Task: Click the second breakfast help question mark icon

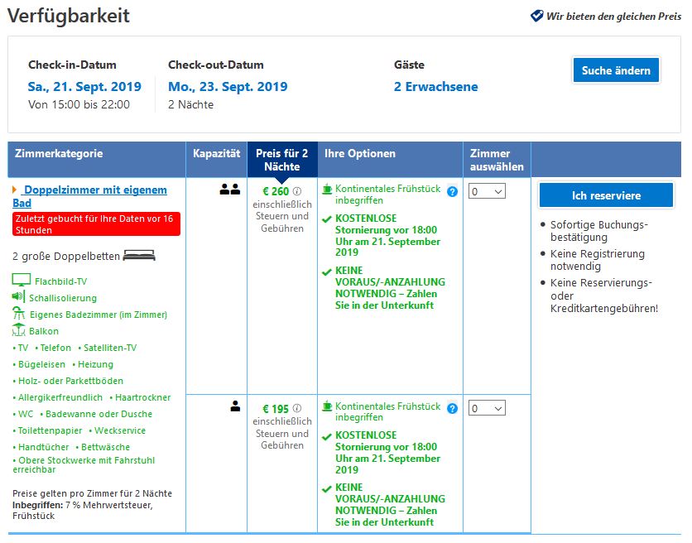Action: tap(452, 408)
